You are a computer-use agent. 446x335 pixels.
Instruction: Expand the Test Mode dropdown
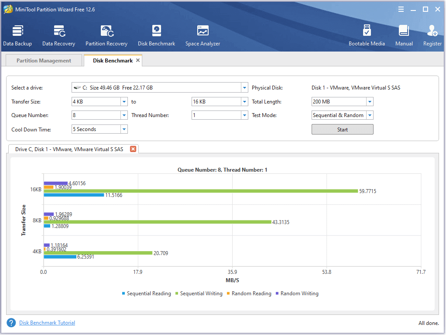pyautogui.click(x=370, y=115)
